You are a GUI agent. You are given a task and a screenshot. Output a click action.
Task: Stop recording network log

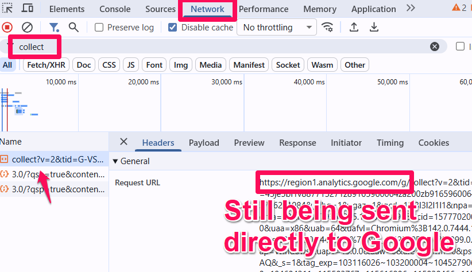(x=7, y=28)
